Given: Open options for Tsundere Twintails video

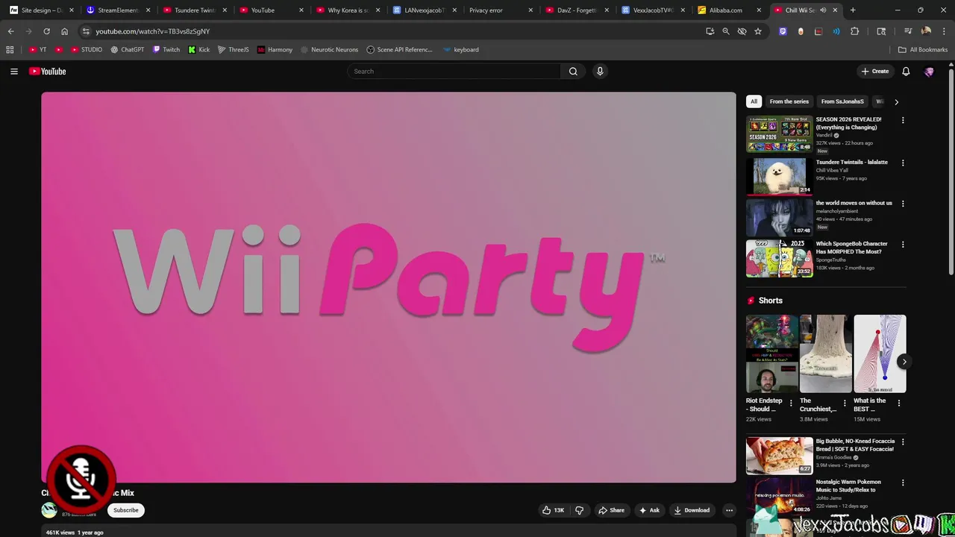Looking at the screenshot, I should pyautogui.click(x=903, y=163).
